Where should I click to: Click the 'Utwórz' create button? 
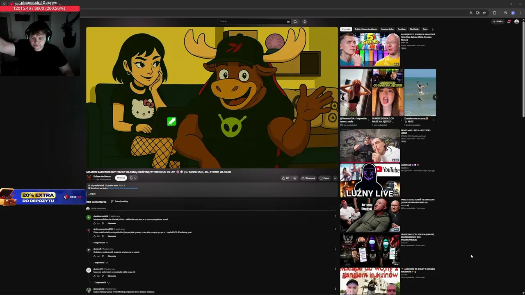pyautogui.click(x=498, y=21)
